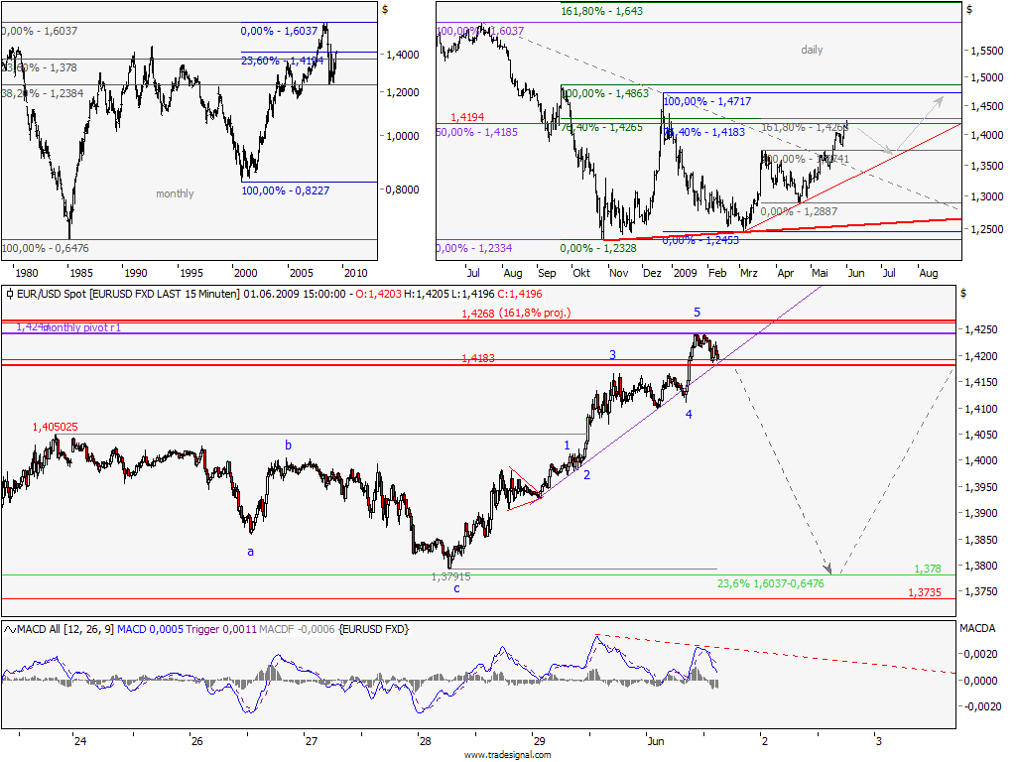Select the green '161,80% - 1,643' label
The width and height of the screenshot is (1016, 762).
[x=602, y=11]
